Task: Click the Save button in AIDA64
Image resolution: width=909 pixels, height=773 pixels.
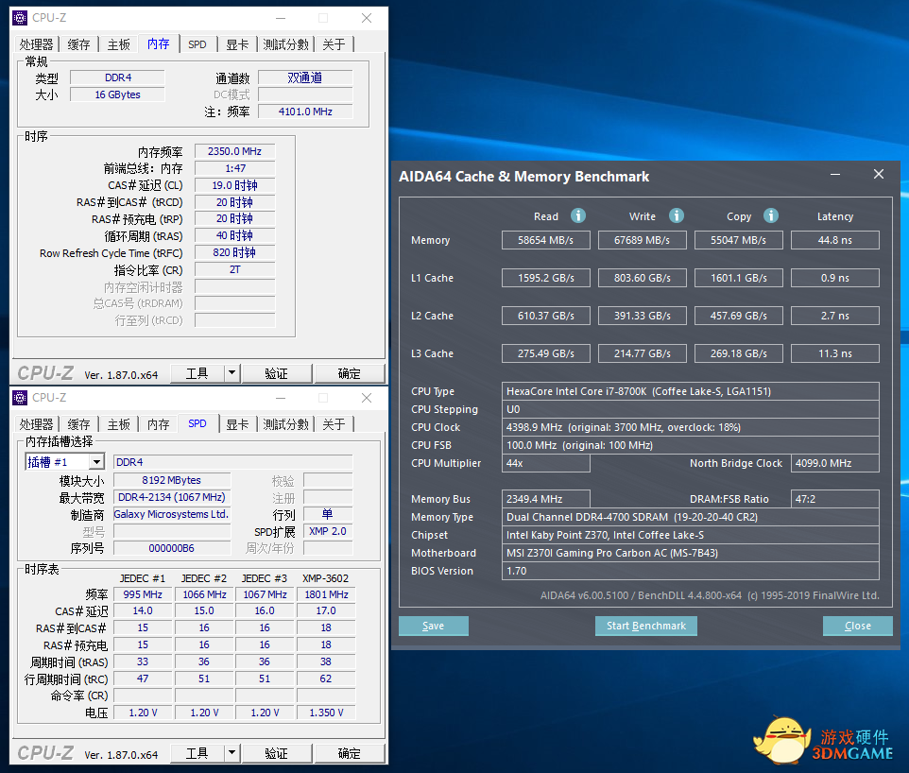Action: pos(433,626)
